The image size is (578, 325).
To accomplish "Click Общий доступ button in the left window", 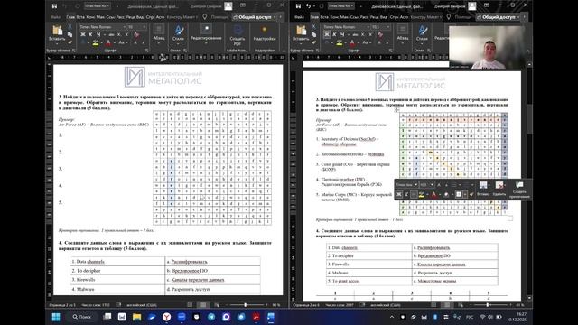I will (x=254, y=17).
